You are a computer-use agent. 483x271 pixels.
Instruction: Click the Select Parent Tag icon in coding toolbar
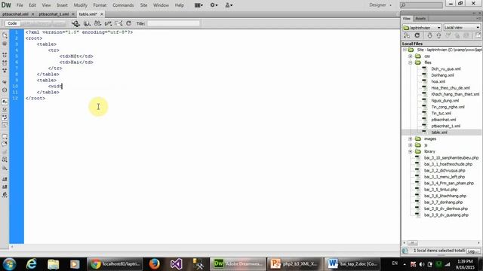tap(5, 82)
